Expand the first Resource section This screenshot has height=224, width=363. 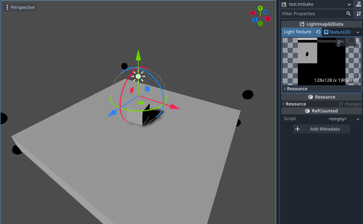284,89
